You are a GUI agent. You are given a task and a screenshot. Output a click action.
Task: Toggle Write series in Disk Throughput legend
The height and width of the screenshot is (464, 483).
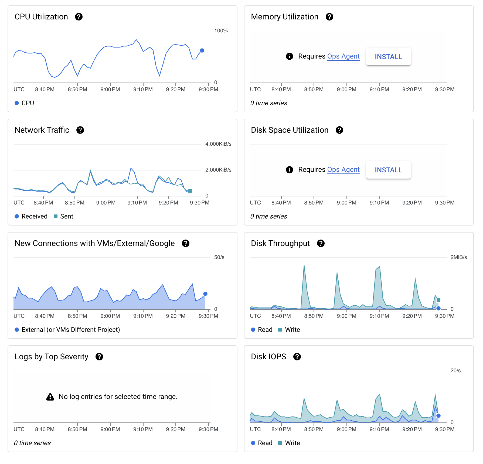(289, 330)
